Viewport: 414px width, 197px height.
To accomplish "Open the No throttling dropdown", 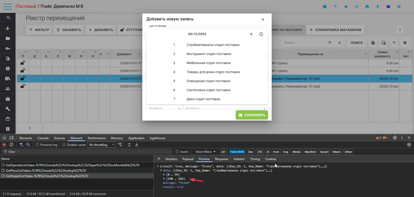I will coord(101,145).
